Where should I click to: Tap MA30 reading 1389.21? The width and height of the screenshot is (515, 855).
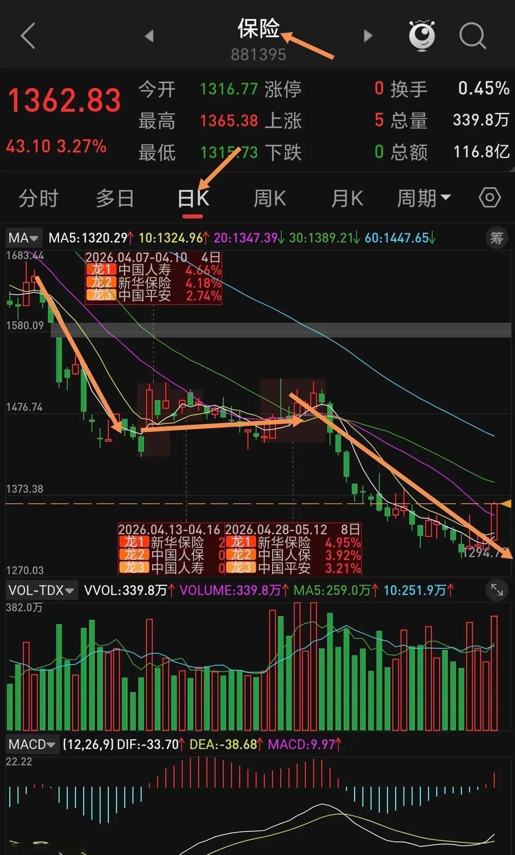[x=324, y=238]
